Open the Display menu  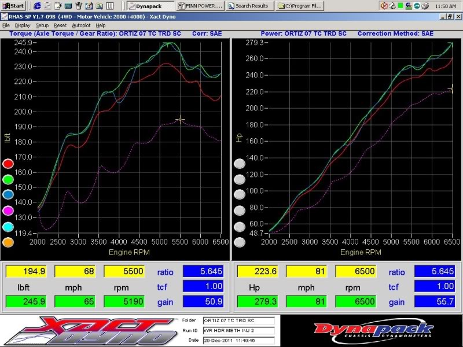[23, 25]
